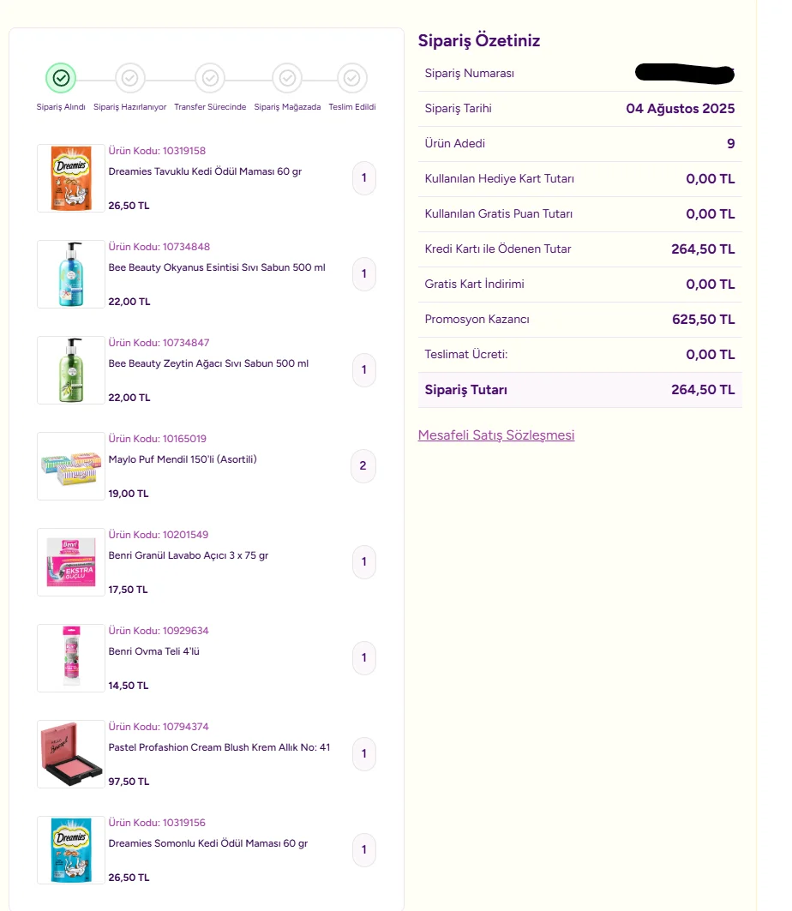
Task: Open the Pastel Cream Blush product image
Action: click(x=71, y=754)
